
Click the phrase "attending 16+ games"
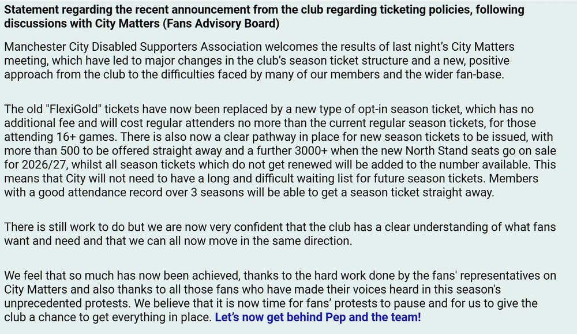point(61,137)
